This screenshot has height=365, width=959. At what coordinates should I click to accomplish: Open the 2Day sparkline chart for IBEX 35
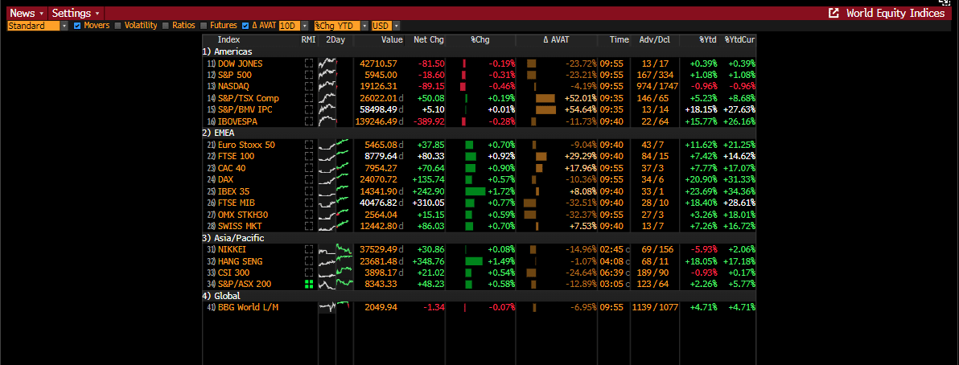tap(334, 191)
